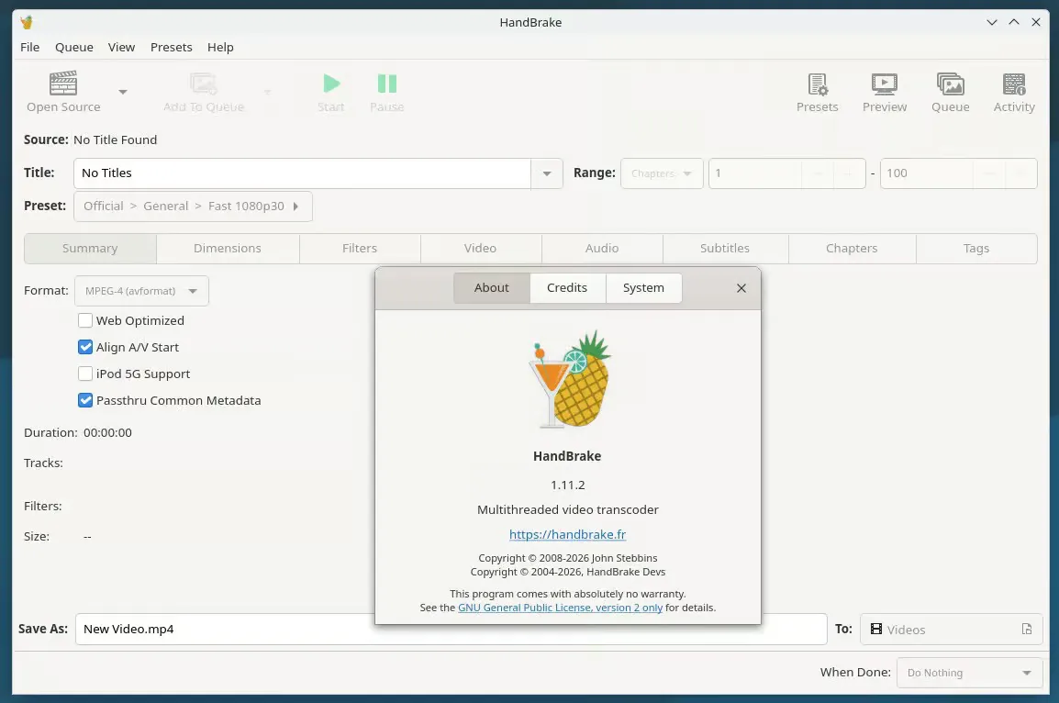This screenshot has width=1059, height=703.
Task: Show the Queue icon at right
Action: tap(951, 84)
